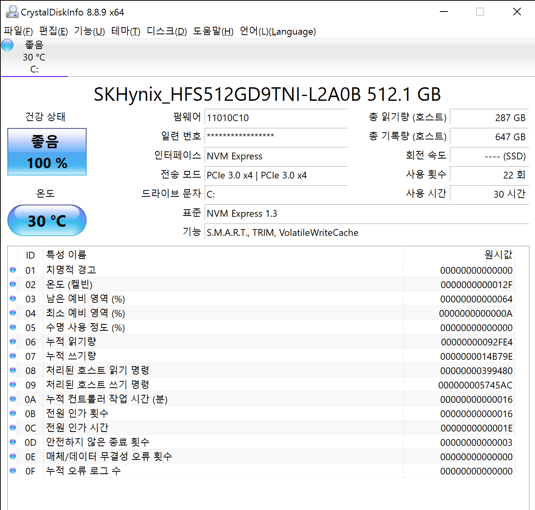Click the 30 °C temperature button
The width and height of the screenshot is (535, 510).
pos(47,220)
